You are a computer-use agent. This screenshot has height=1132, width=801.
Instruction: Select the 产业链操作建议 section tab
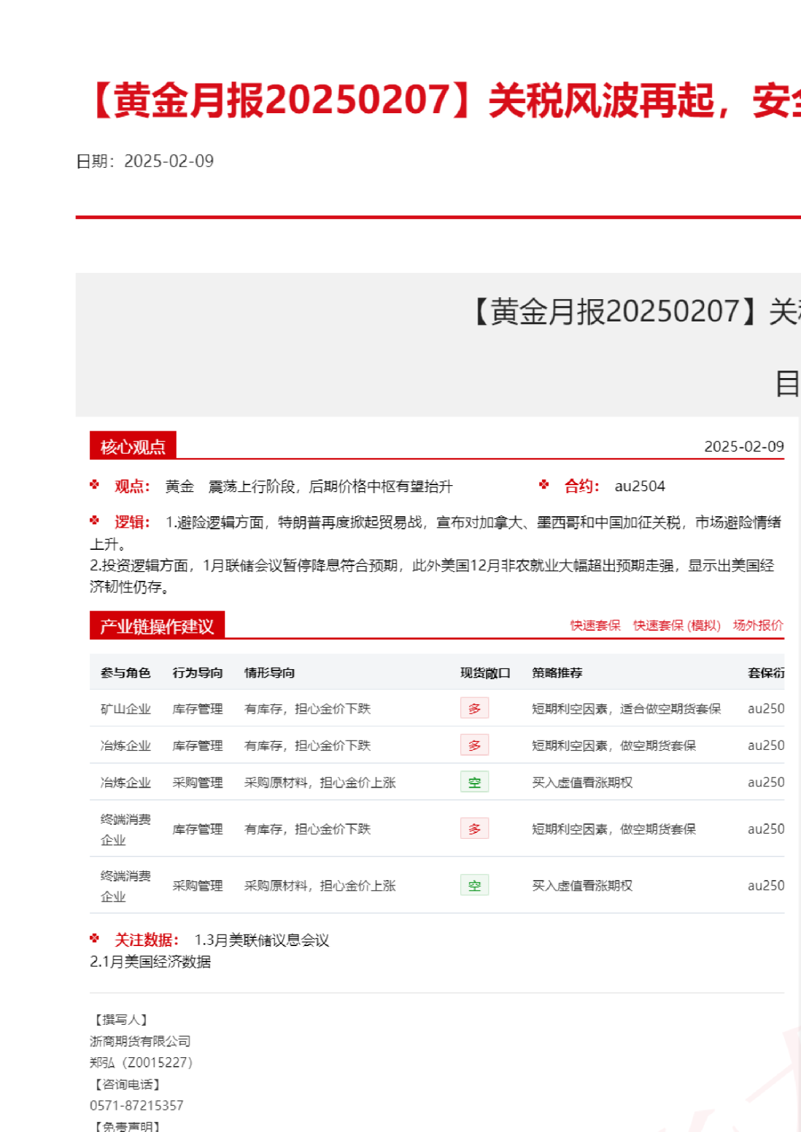(157, 626)
